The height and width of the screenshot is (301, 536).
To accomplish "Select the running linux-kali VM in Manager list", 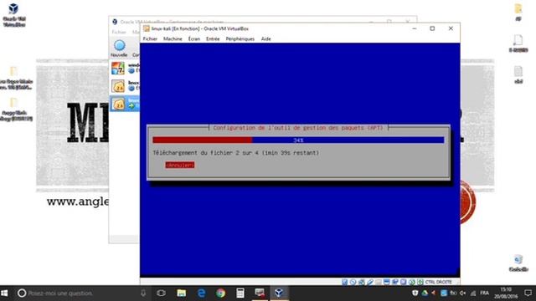I will (x=125, y=104).
